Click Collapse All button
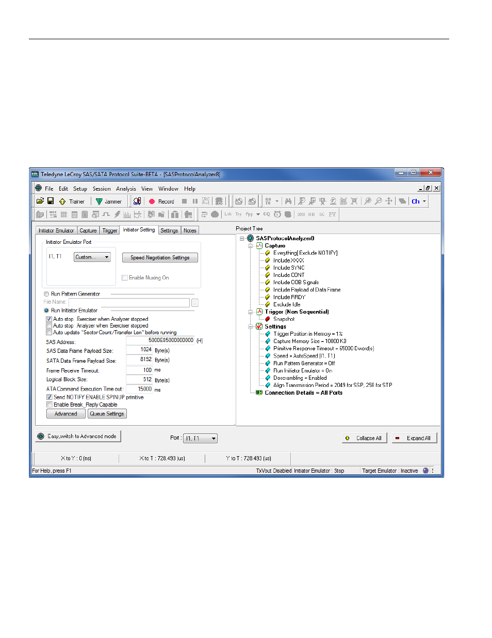 pyautogui.click(x=365, y=438)
